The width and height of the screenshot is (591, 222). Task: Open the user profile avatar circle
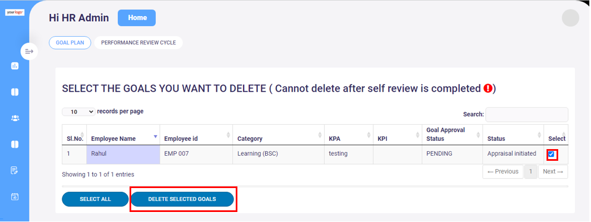tap(570, 18)
